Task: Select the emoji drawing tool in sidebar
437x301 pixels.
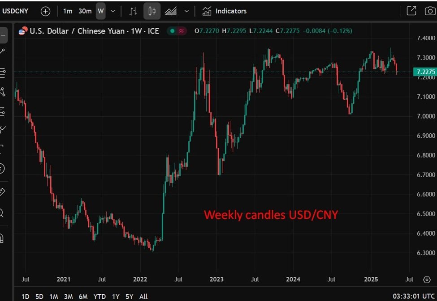Action: click(2, 168)
